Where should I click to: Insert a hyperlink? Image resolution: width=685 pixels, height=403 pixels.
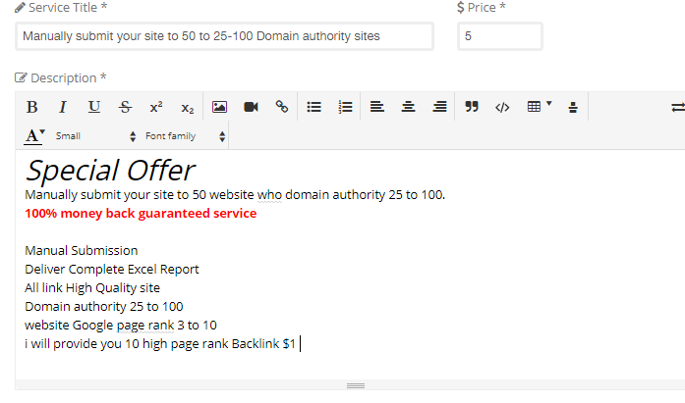282,107
